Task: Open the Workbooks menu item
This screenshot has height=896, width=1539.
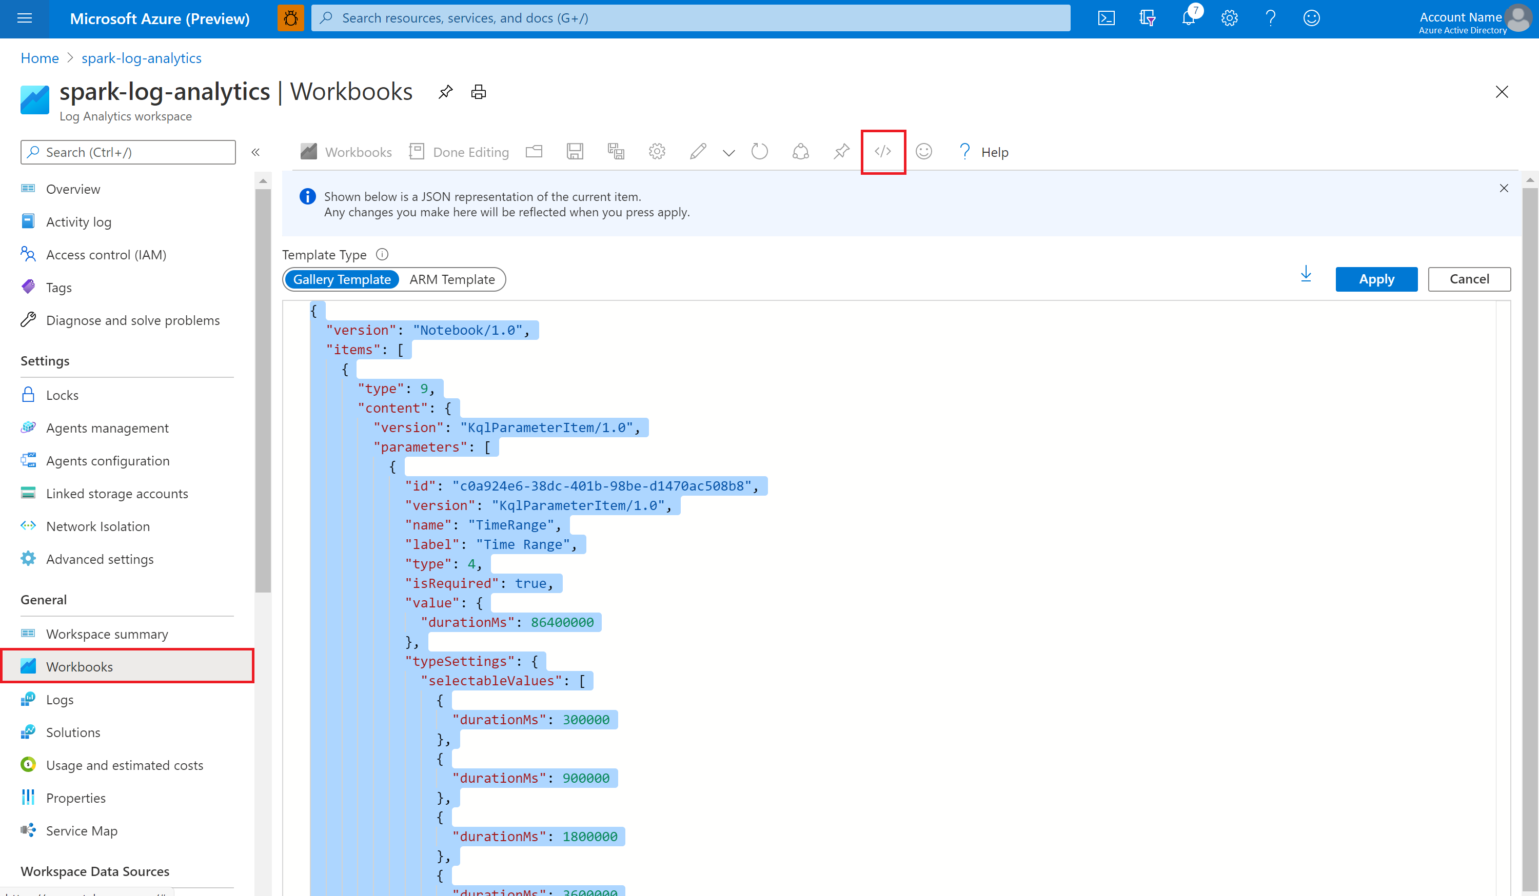Action: coord(79,666)
